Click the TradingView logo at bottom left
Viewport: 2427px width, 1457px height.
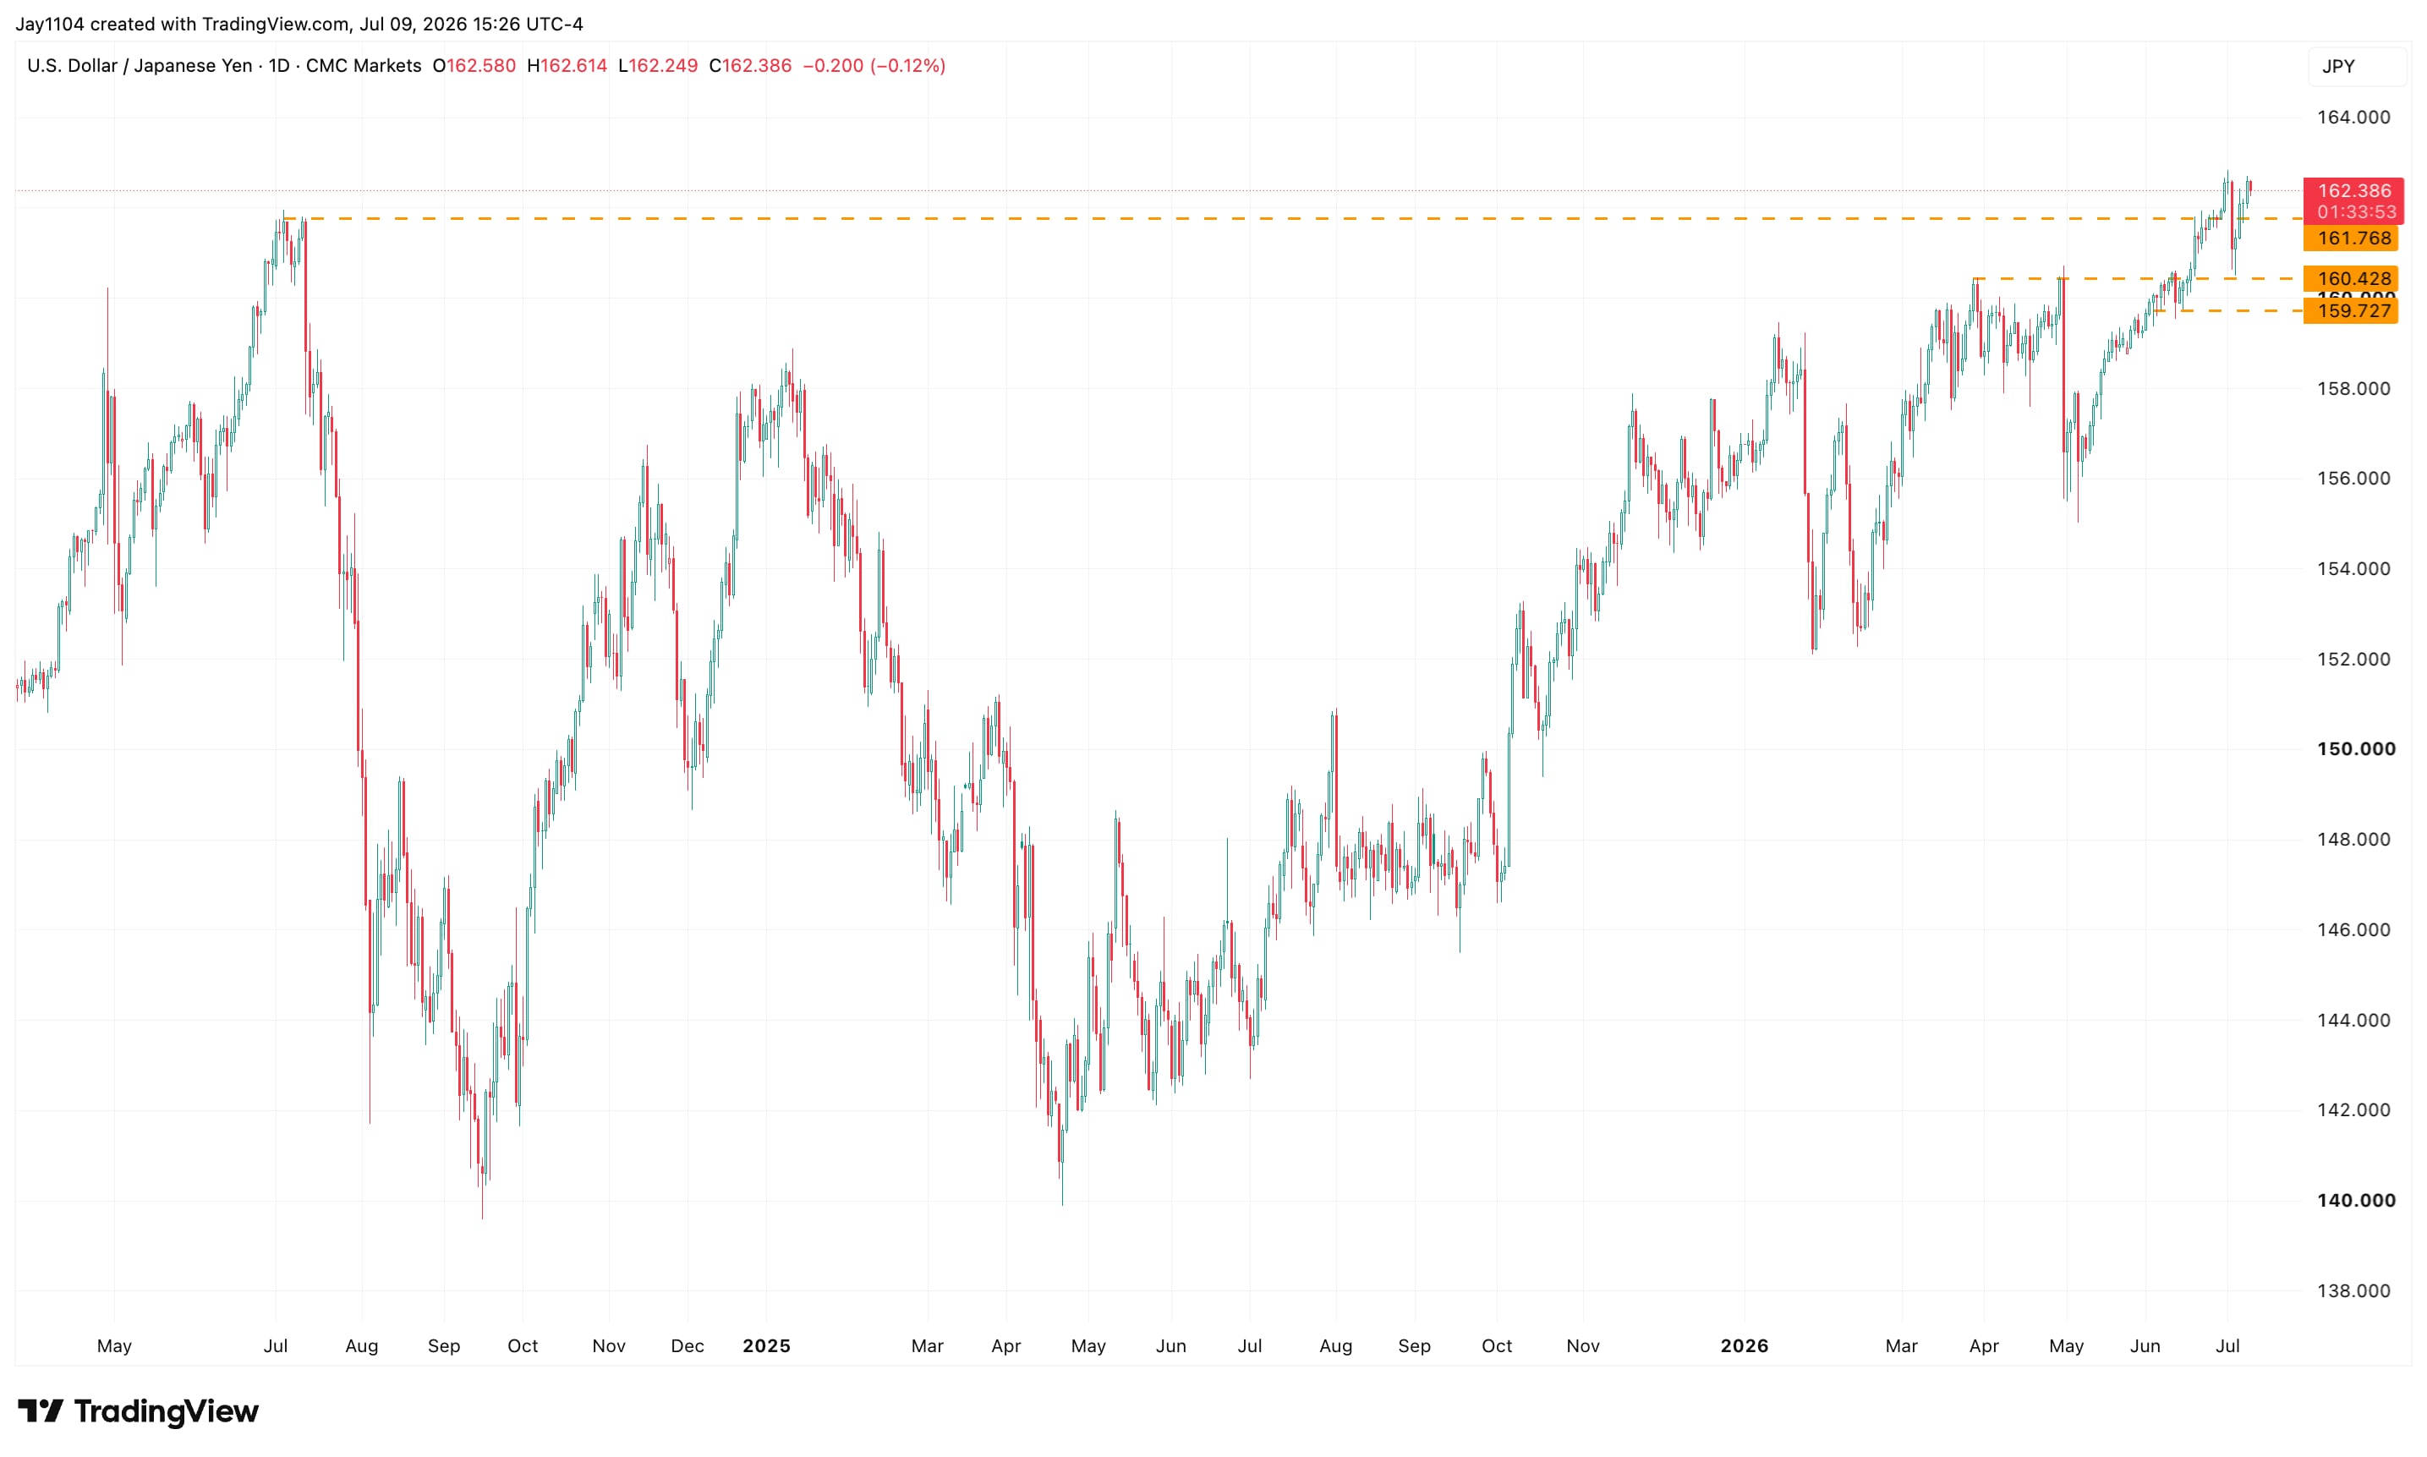point(139,1410)
